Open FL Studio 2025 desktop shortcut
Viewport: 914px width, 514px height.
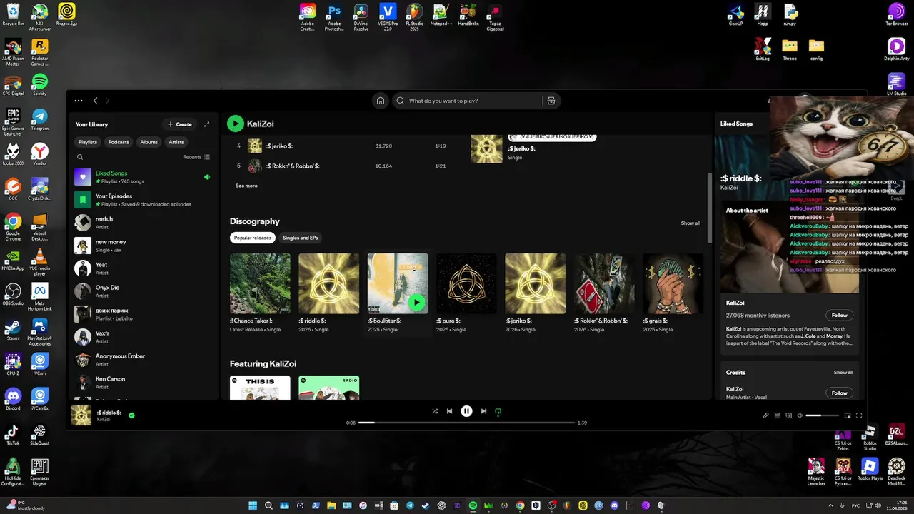(x=415, y=16)
